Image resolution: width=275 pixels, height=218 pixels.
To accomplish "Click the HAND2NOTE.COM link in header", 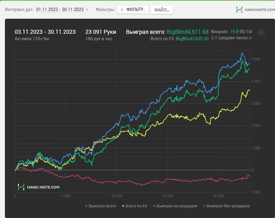I will point(260,10).
